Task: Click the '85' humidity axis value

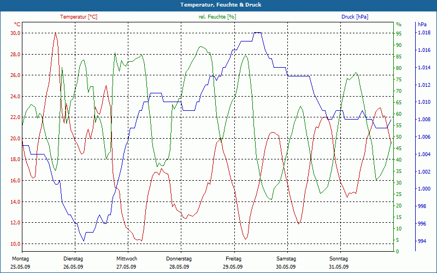Action: [399, 57]
